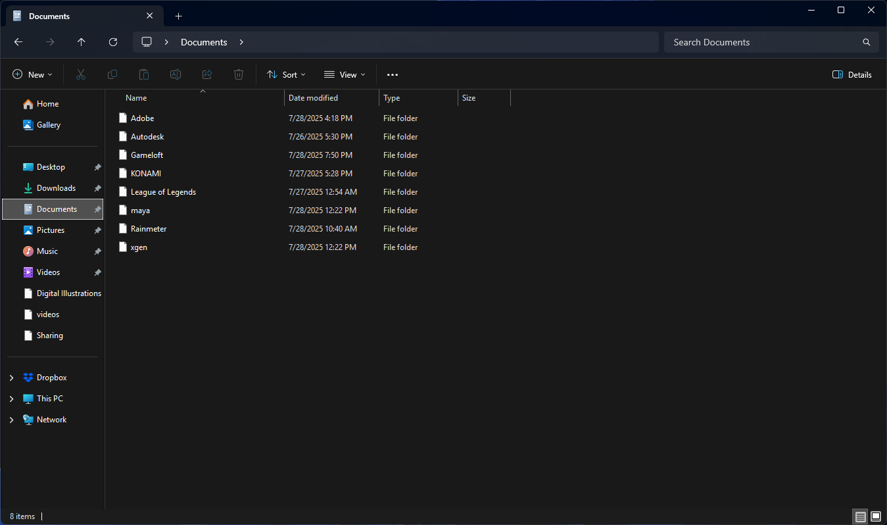This screenshot has width=887, height=525.
Task: Click the Up arrow to parent folder
Action: point(81,41)
